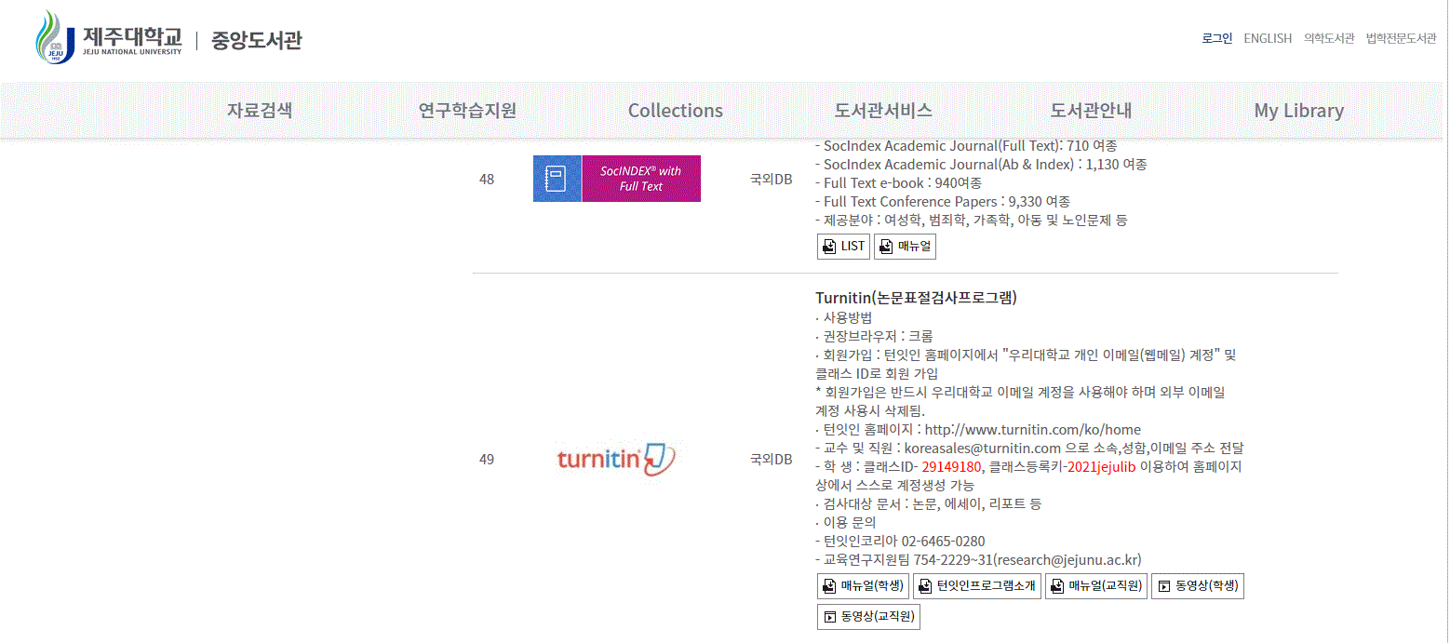Image resolution: width=1450 pixels, height=643 pixels.
Task: Click the document icon in 턴잇인프로그램소개 button
Action: pos(924,586)
